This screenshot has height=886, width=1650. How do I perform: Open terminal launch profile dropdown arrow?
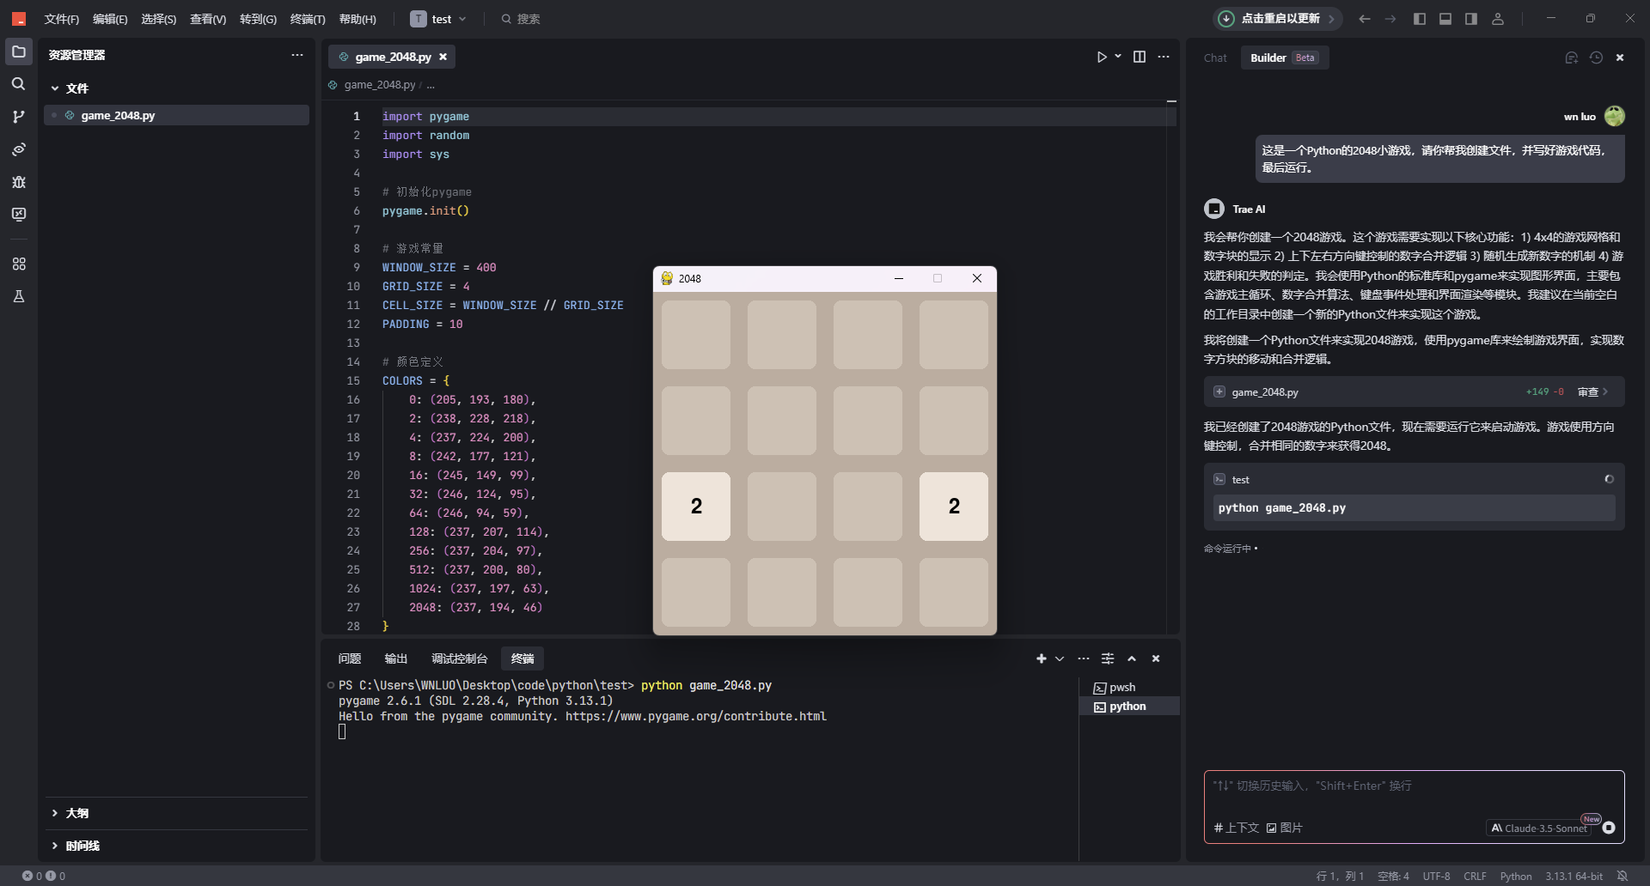point(1060,658)
